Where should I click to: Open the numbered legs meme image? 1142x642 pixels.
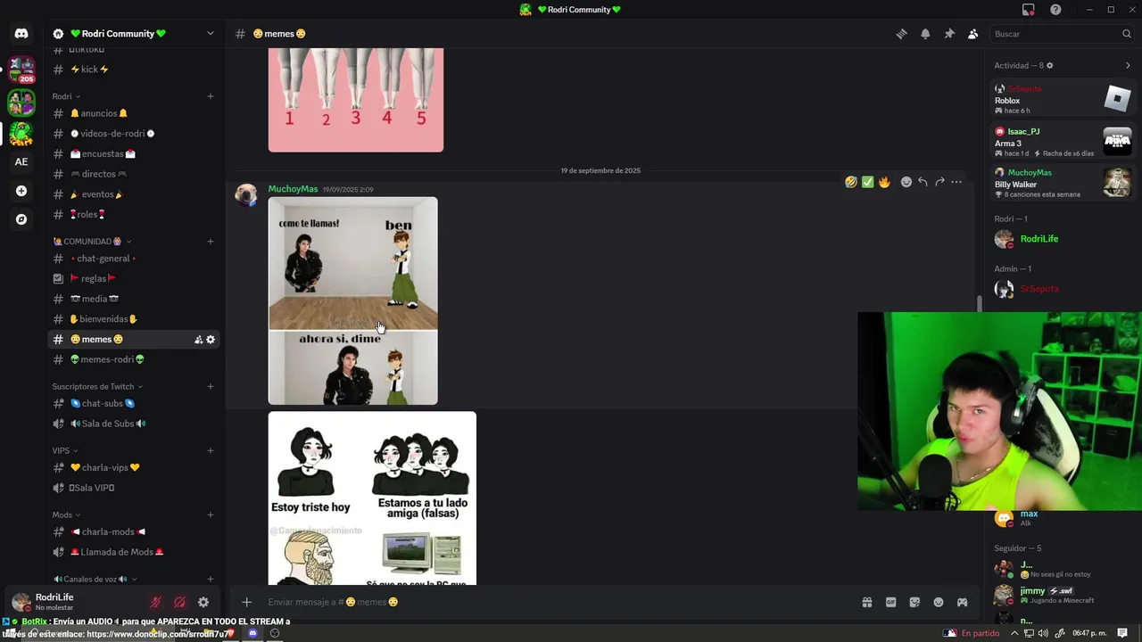(x=356, y=100)
